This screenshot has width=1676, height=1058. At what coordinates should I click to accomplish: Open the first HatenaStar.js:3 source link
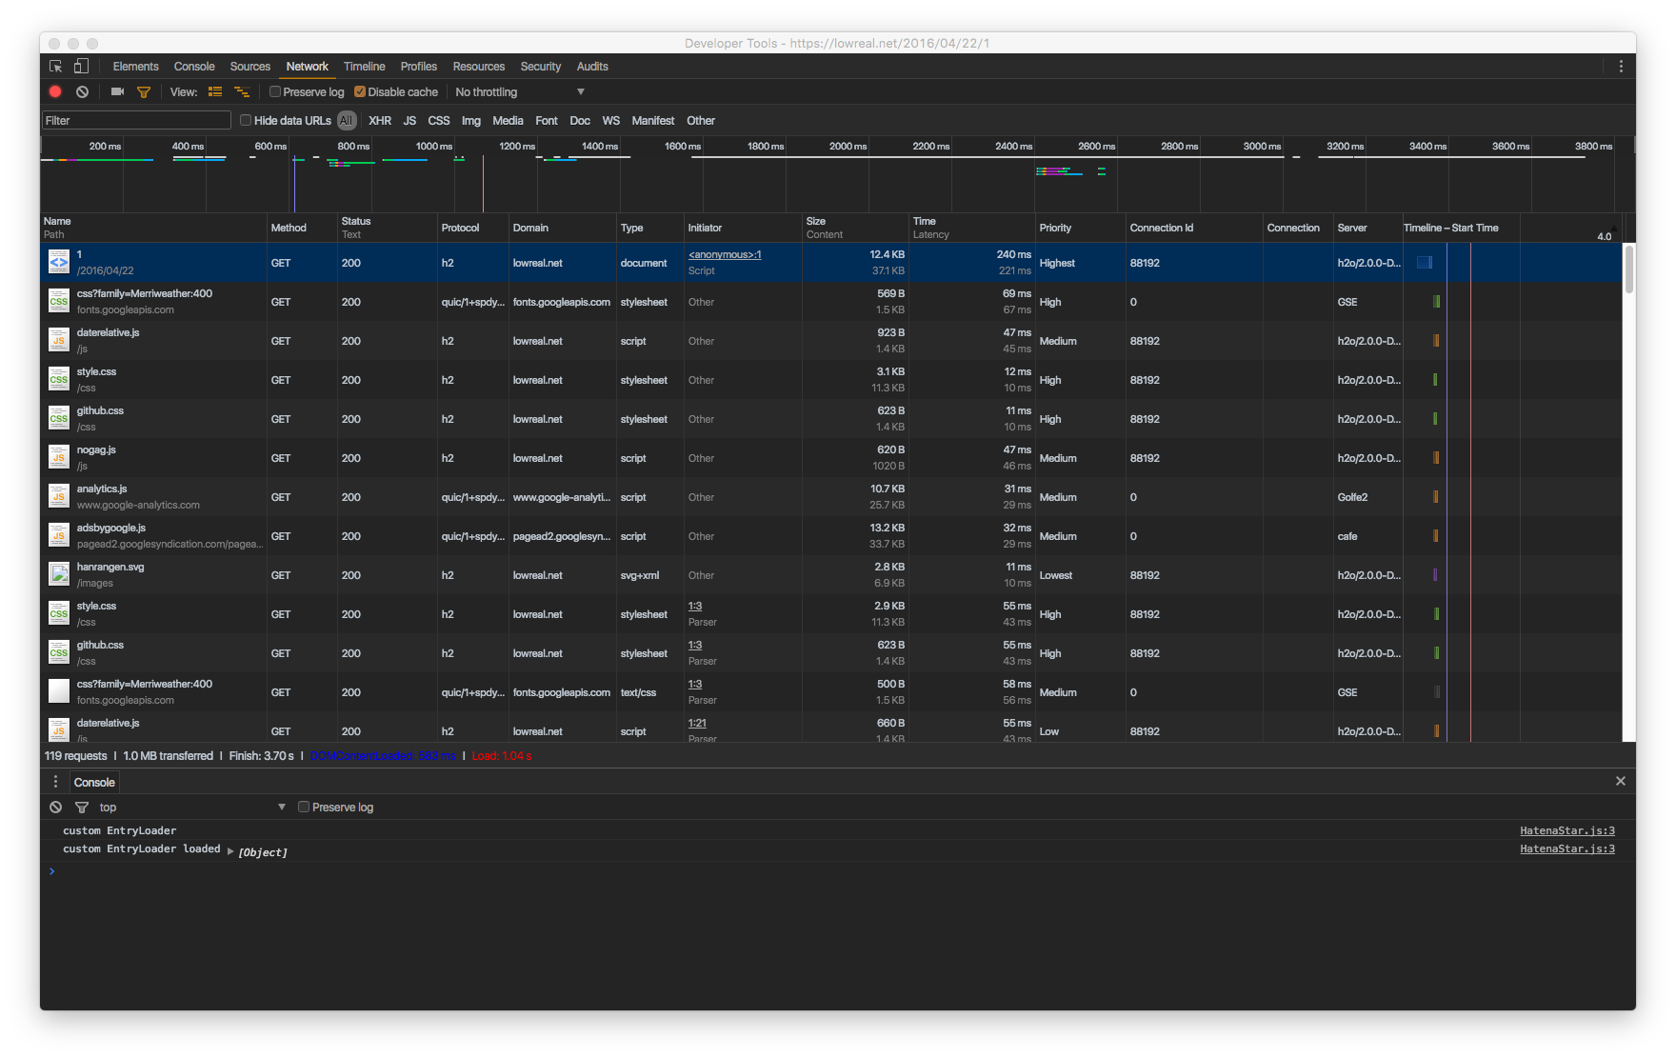pos(1566,831)
